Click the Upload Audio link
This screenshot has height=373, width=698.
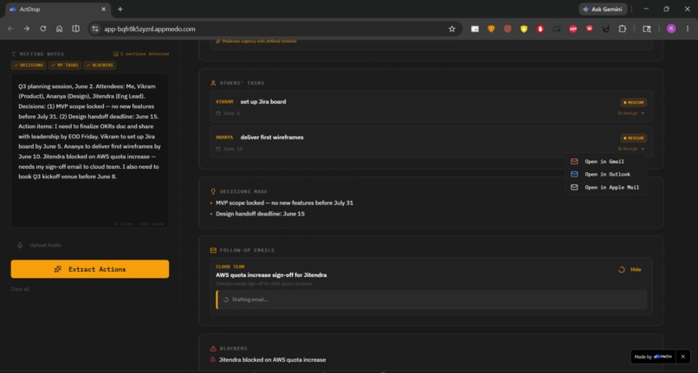coord(45,245)
